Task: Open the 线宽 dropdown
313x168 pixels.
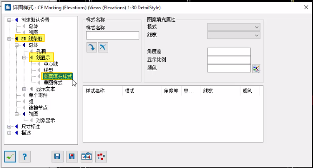Action: click(234, 35)
